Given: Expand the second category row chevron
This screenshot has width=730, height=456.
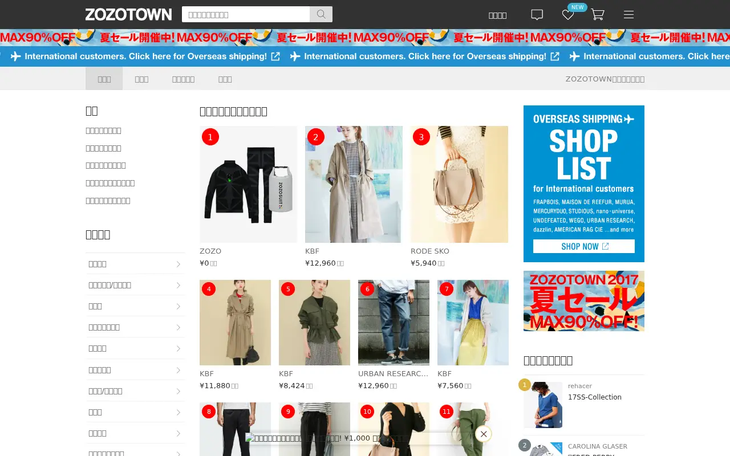Looking at the screenshot, I should [x=178, y=285].
